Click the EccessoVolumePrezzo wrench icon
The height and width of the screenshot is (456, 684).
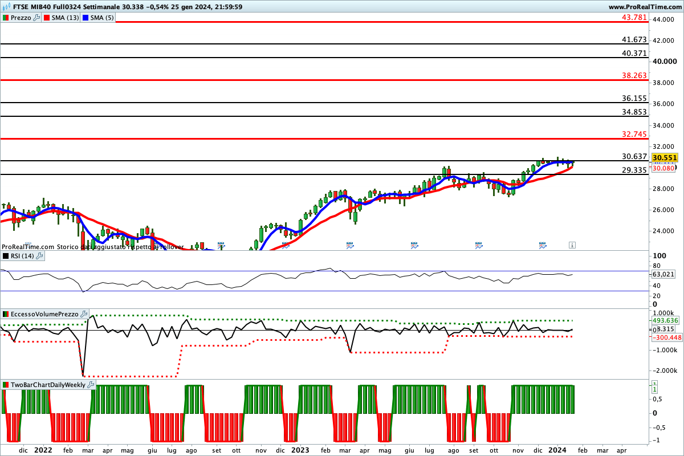(x=84, y=314)
